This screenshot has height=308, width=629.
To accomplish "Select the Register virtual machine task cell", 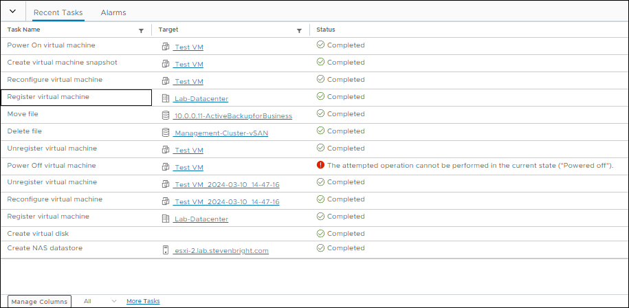I will click(x=76, y=98).
